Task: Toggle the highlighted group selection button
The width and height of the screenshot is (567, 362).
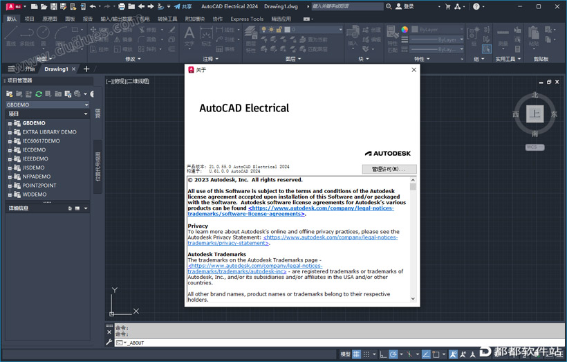Action: (x=487, y=49)
